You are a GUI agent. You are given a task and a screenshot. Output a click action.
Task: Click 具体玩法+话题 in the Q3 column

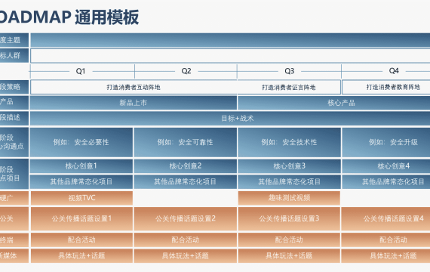pyautogui.click(x=289, y=256)
